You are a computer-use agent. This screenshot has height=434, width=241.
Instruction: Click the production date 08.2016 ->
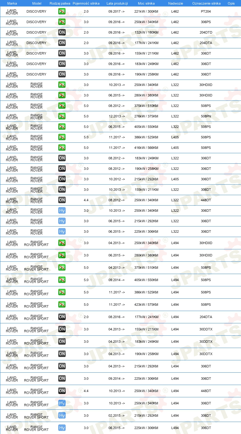click(117, 317)
